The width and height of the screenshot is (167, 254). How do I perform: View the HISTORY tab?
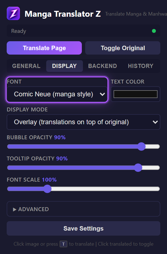[141, 66]
